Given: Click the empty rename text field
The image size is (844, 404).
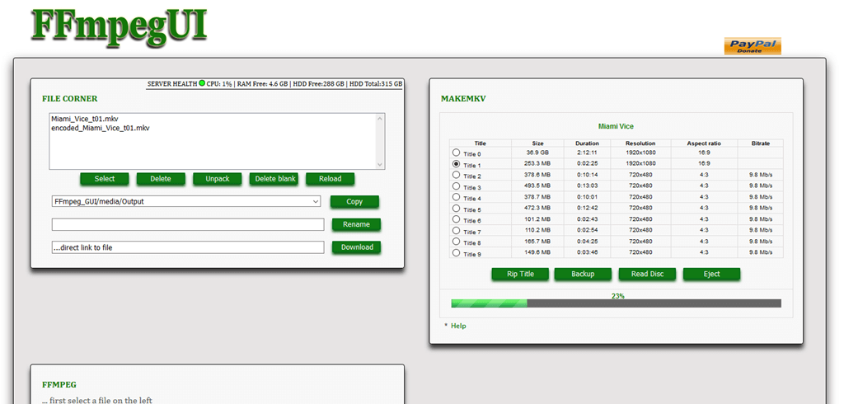Looking at the screenshot, I should [188, 224].
